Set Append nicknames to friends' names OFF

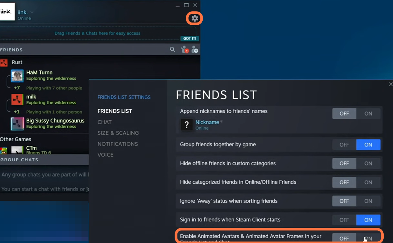pyautogui.click(x=344, y=114)
